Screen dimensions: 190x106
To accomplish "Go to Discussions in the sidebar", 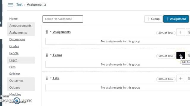I will [17, 39].
